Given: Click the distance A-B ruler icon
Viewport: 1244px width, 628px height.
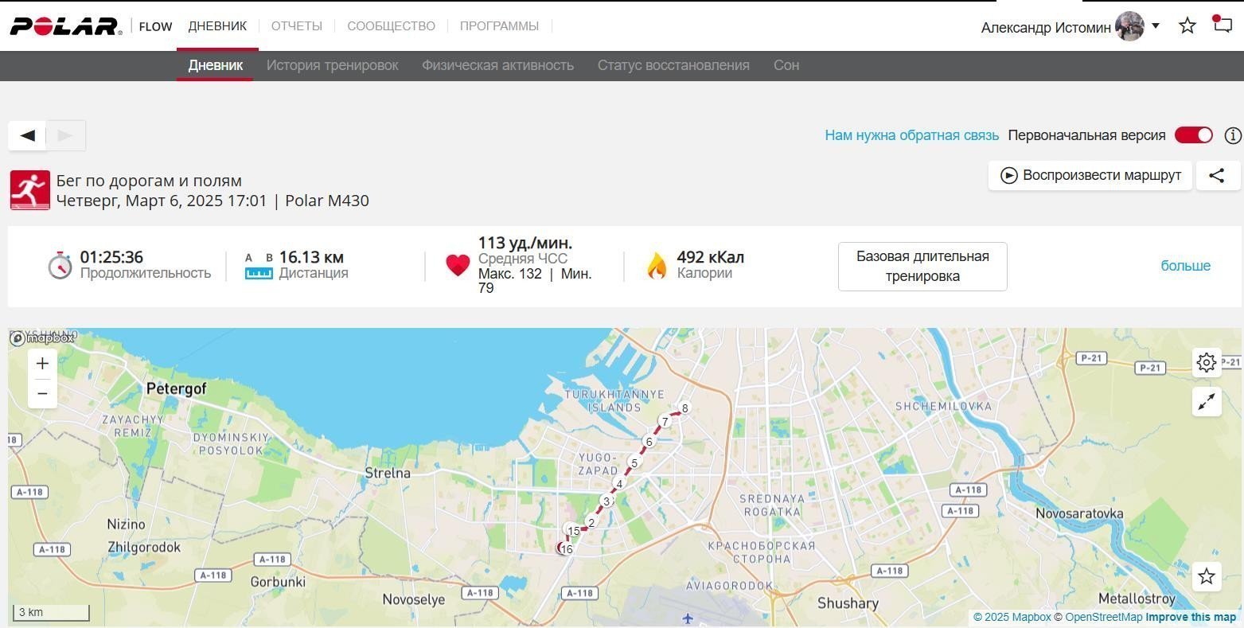Looking at the screenshot, I should tap(259, 266).
